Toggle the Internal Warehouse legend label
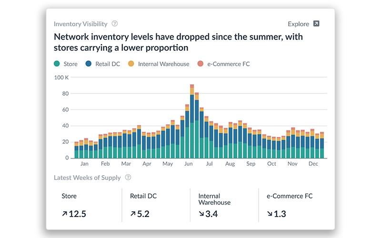 point(163,64)
